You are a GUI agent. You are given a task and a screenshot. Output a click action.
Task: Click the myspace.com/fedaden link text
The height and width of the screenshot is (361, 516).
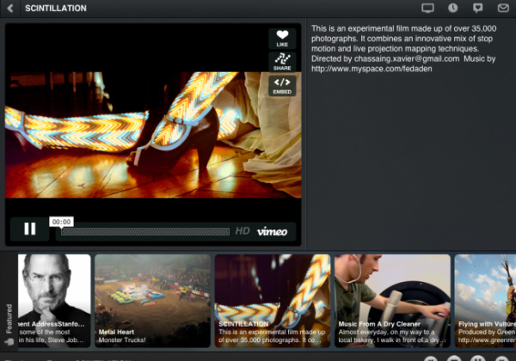[372, 69]
